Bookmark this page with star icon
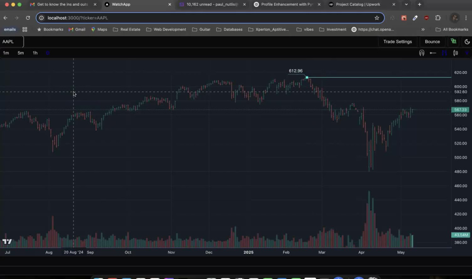This screenshot has height=279, width=472. click(377, 18)
